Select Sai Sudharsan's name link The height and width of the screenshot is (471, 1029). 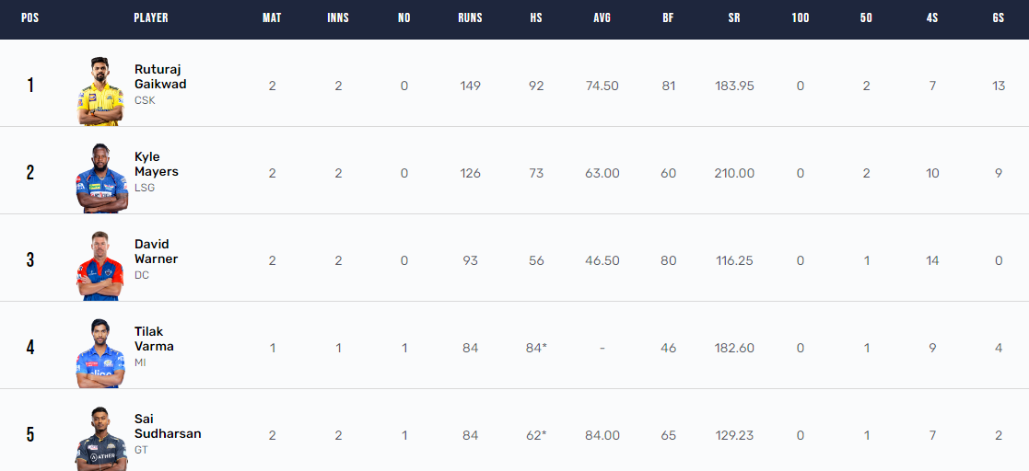coord(167,426)
